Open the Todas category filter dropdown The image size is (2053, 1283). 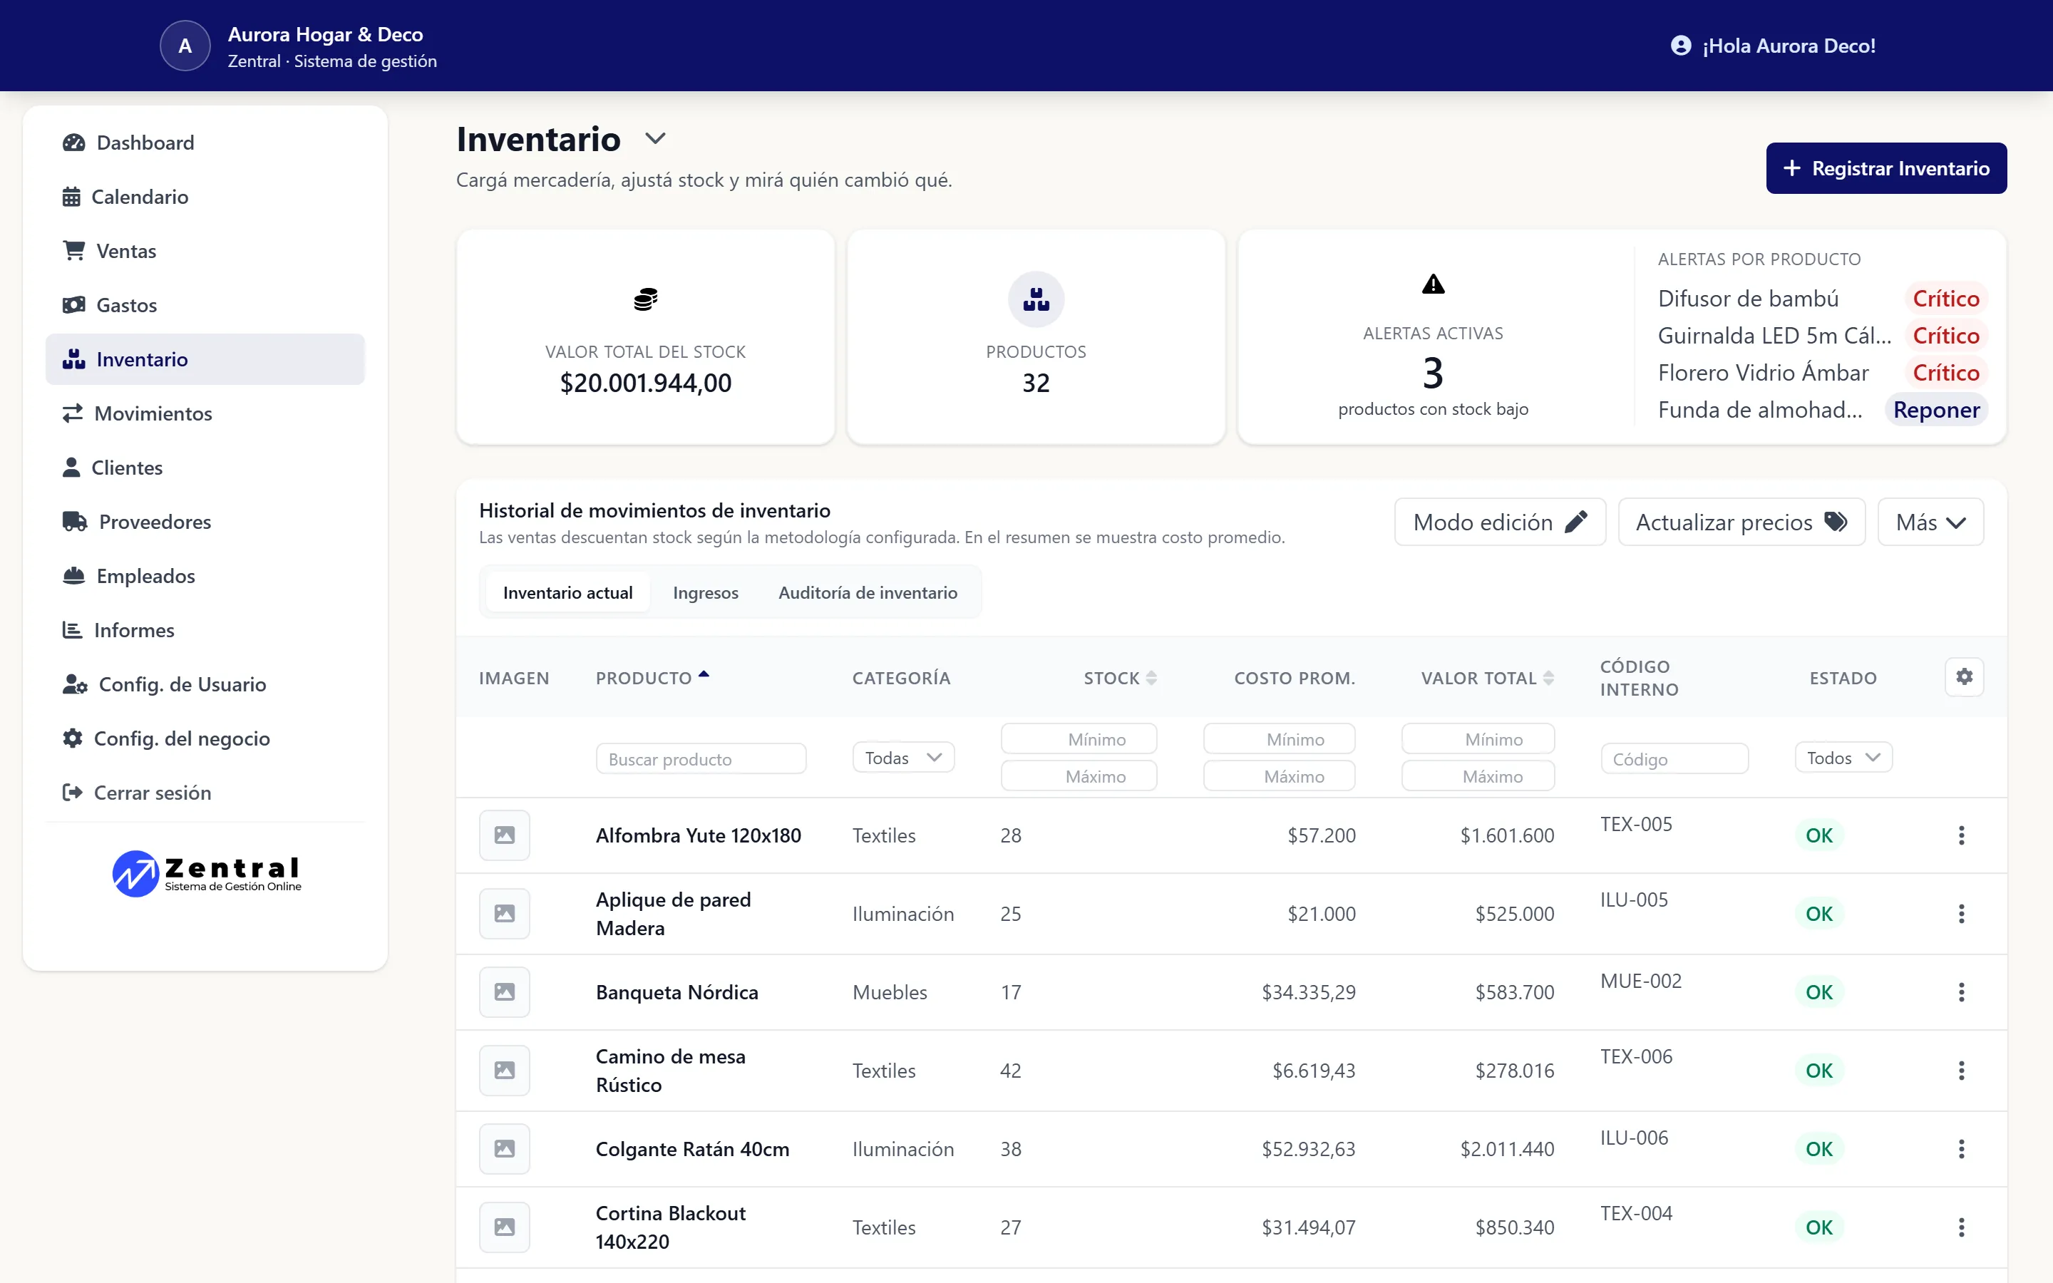coord(902,758)
